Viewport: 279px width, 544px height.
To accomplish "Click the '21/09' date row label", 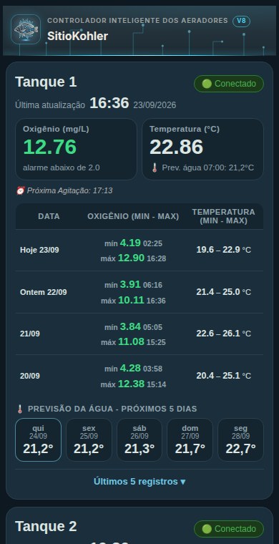I will [x=30, y=334].
